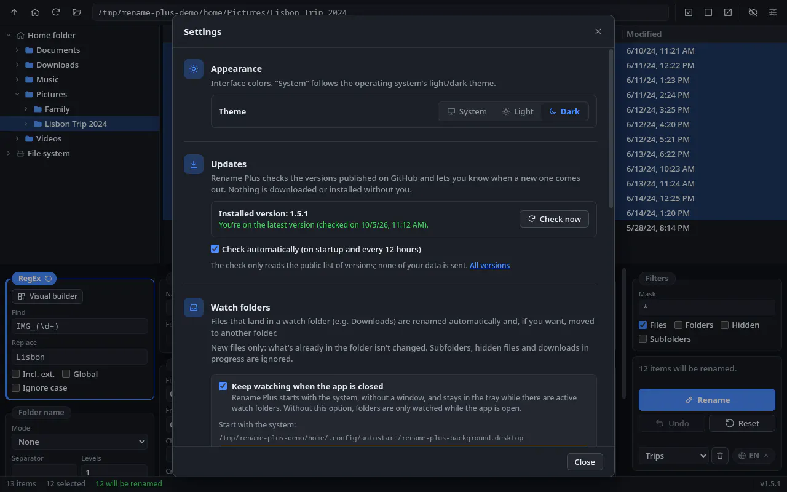
Task: Click the select-all checkmark toolbar icon
Action: tap(689, 12)
